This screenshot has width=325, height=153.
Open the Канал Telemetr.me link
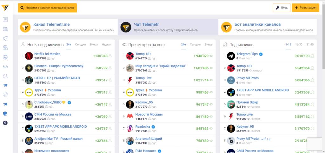click(x=52, y=24)
